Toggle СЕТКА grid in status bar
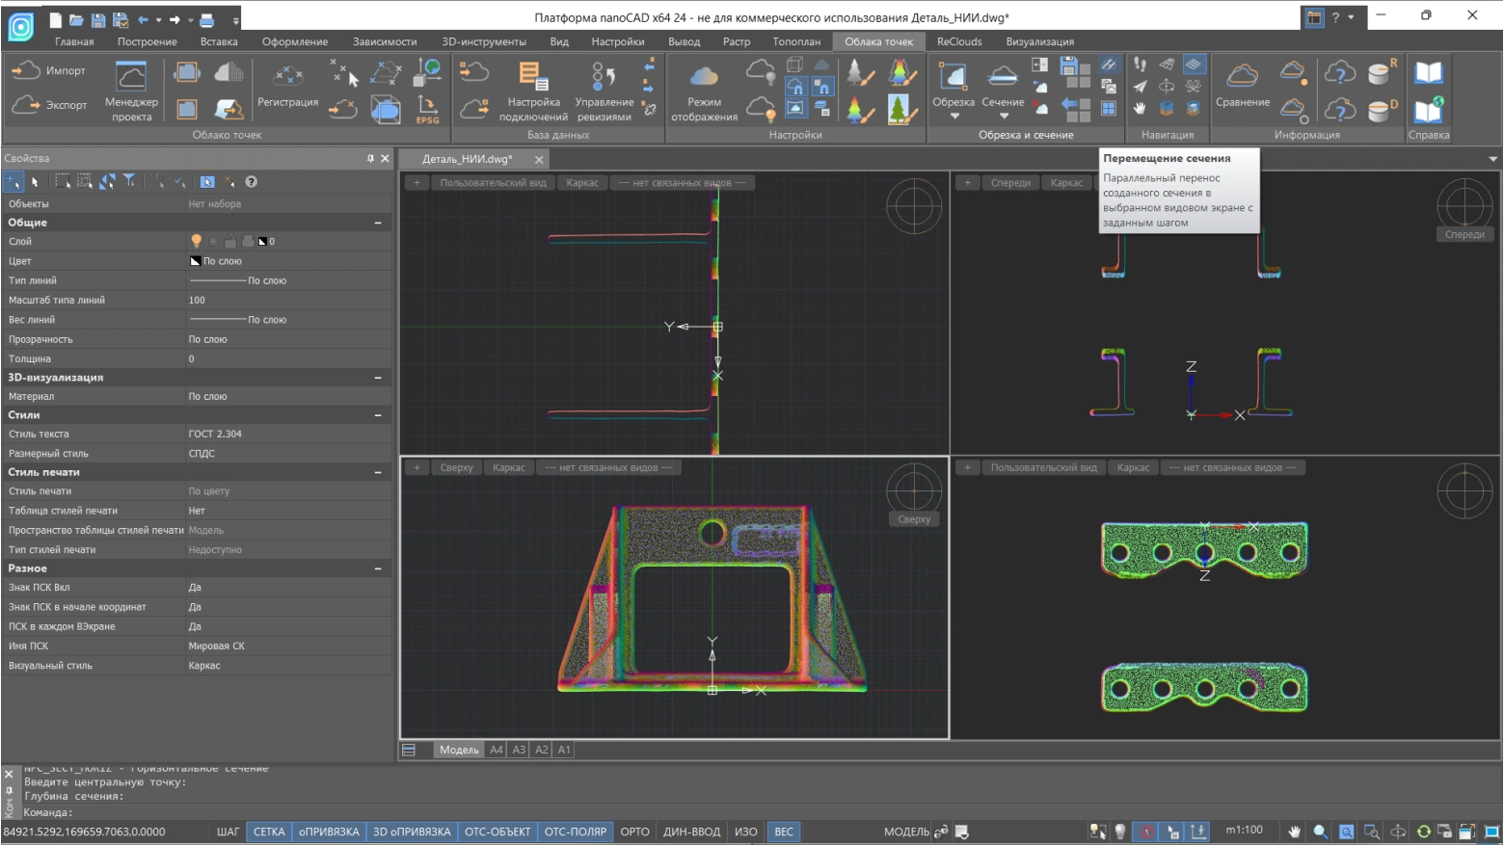Screen dimensions: 1504x845 point(269,832)
